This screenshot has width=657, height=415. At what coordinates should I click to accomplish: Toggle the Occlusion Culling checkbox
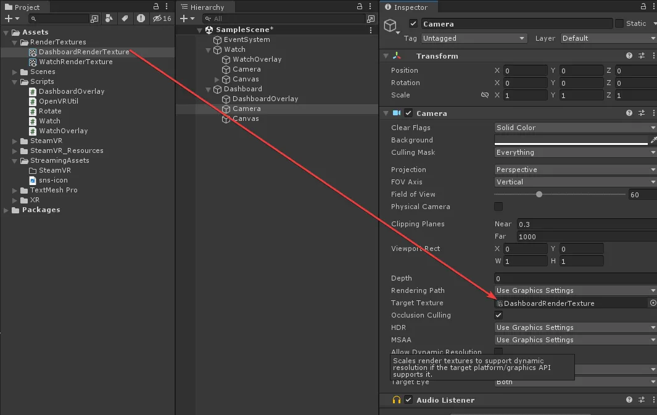[498, 315]
